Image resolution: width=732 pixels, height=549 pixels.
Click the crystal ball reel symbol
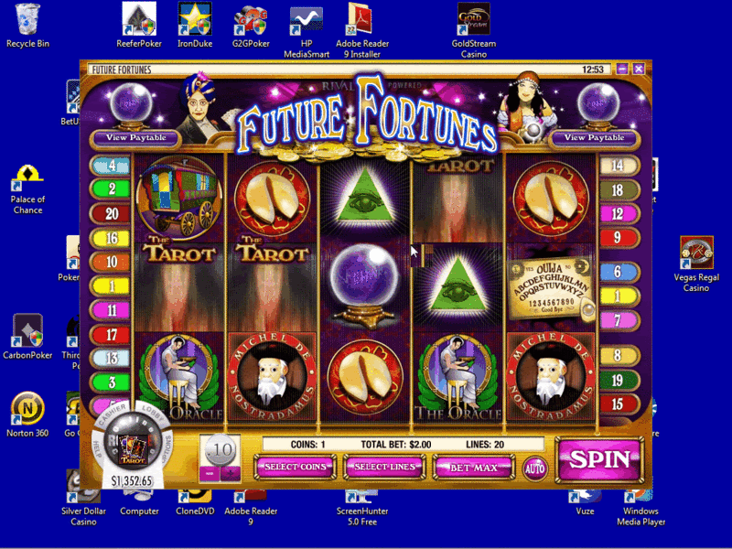(364, 286)
